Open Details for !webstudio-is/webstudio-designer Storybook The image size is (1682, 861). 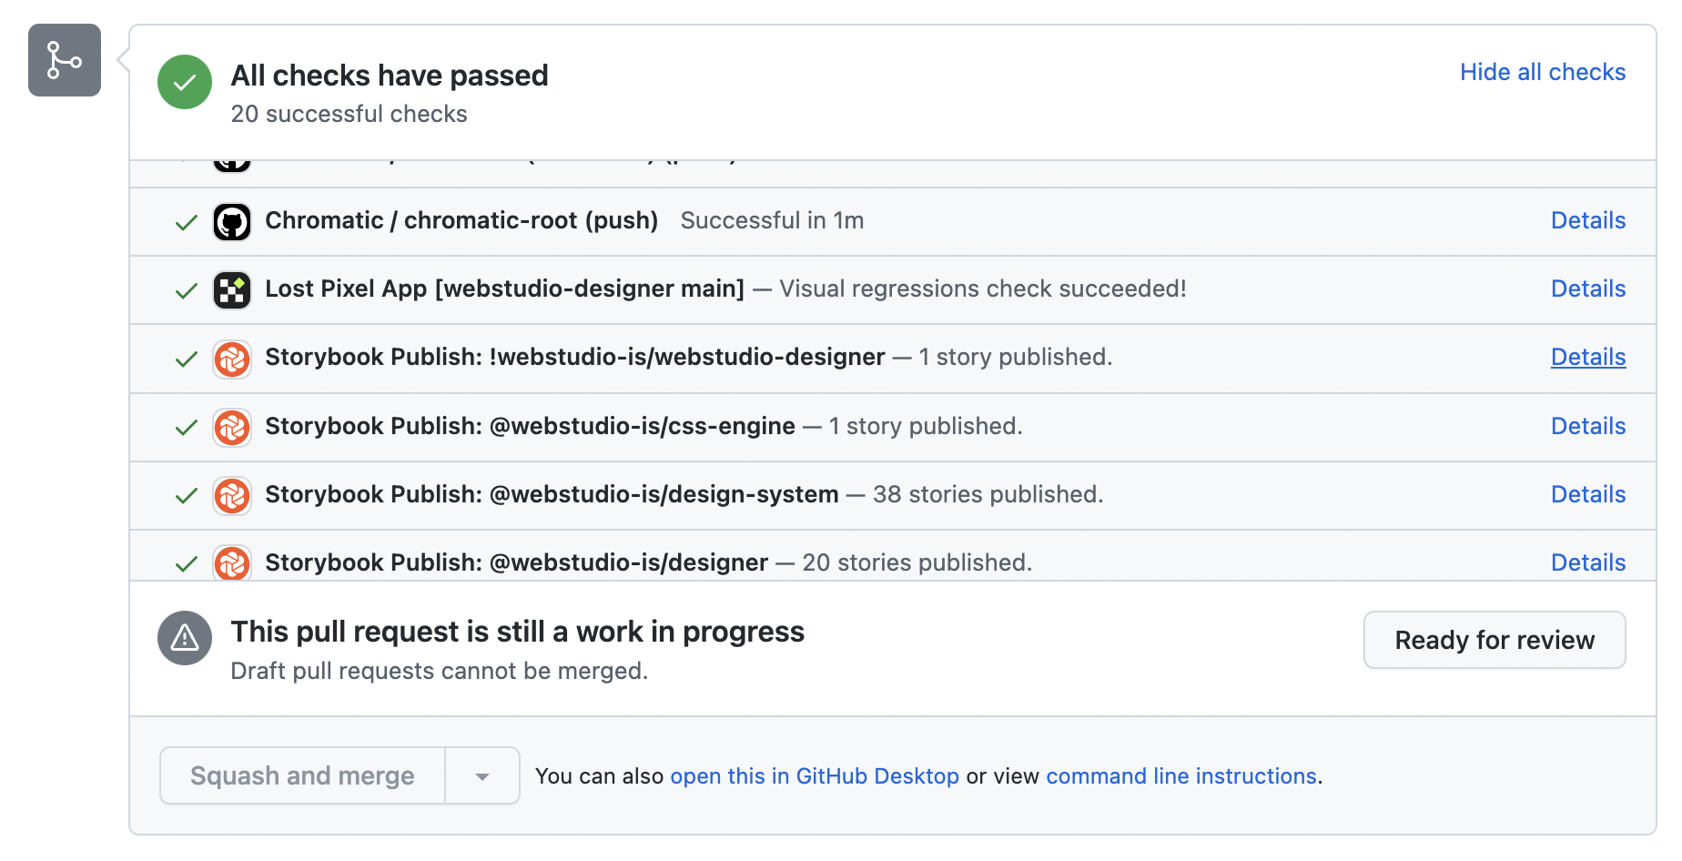(1587, 357)
